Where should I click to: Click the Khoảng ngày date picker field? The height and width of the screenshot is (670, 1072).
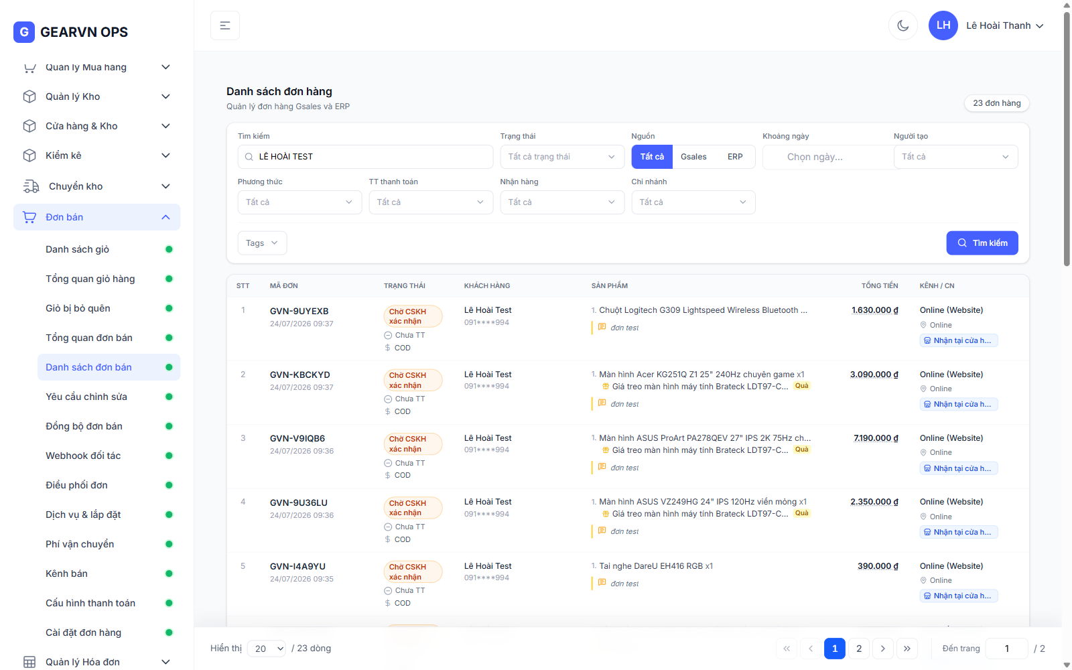point(827,157)
